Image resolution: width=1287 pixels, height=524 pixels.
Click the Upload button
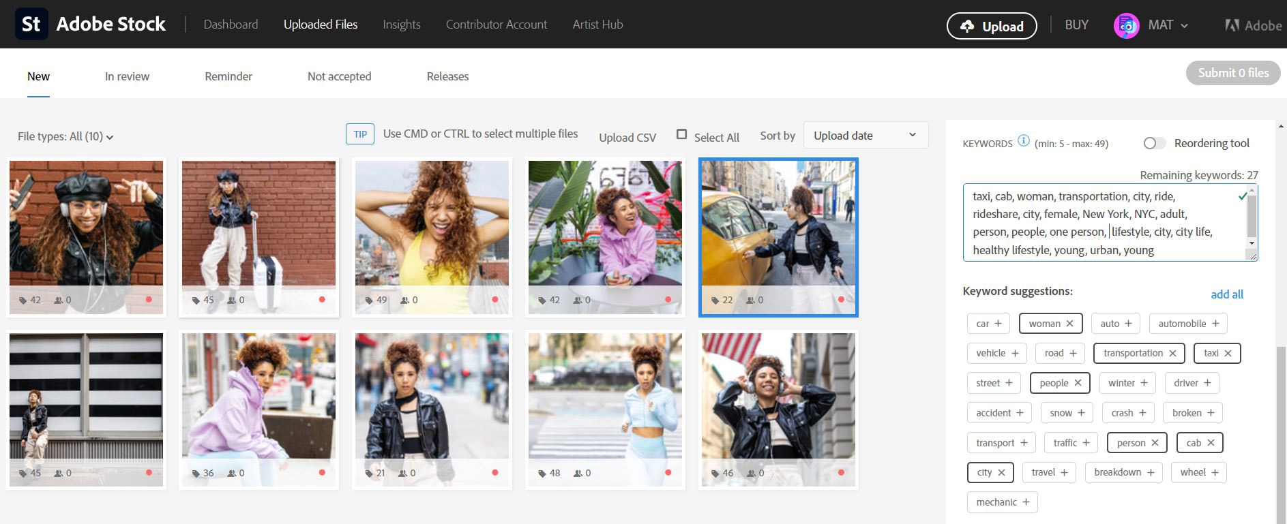pos(992,26)
